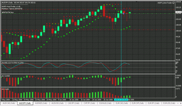182x106 pixels.
Task: Click the 101.65 price scale value
Action: 179,19
